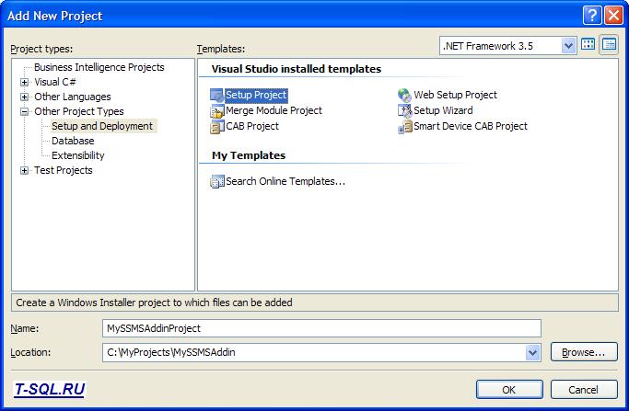Select Smart Device CAB Project icon
The width and height of the screenshot is (629, 411).
(404, 127)
